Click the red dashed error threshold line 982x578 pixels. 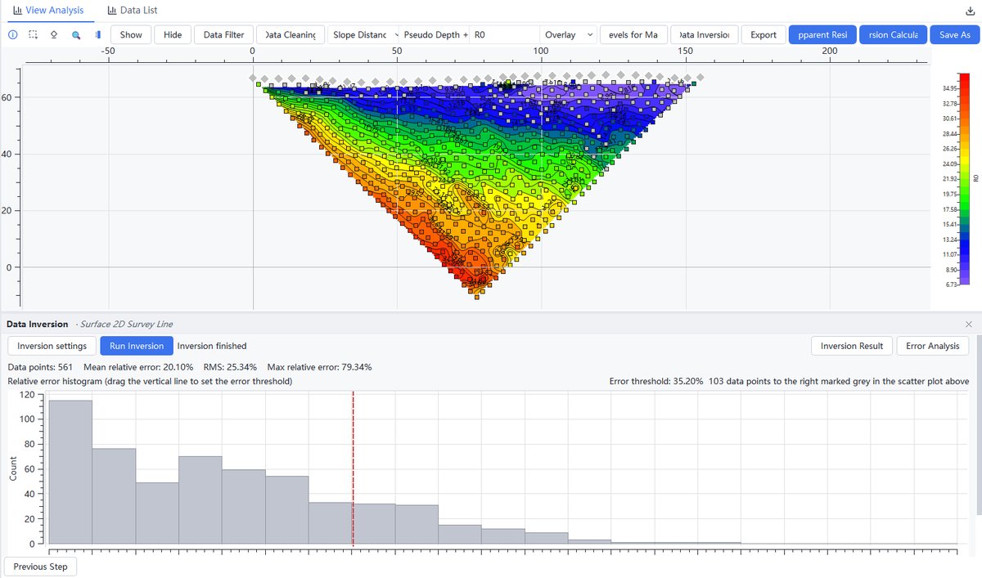[x=353, y=468]
